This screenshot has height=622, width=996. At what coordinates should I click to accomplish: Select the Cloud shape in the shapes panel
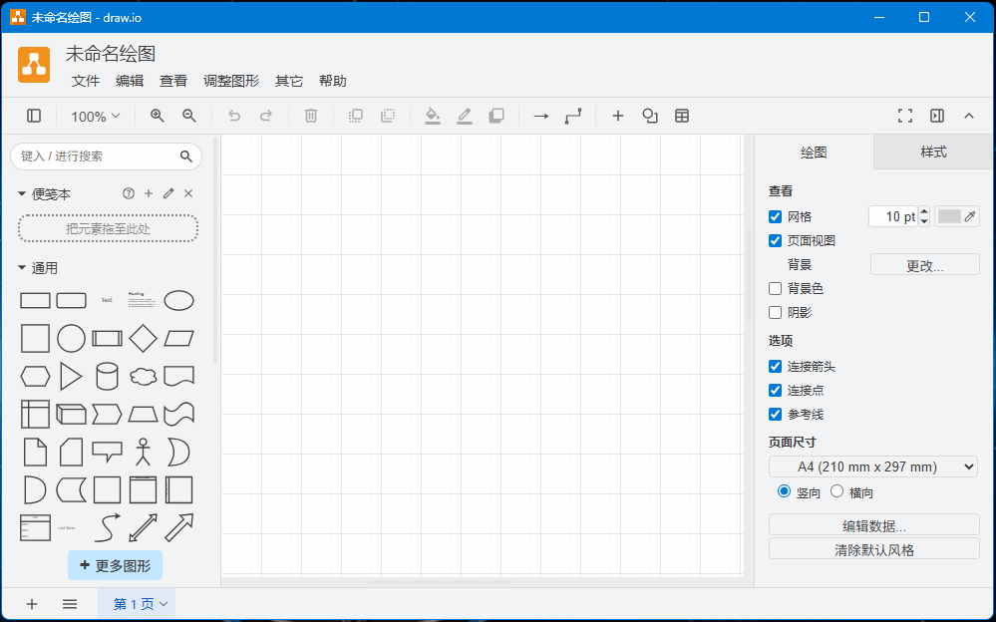click(x=143, y=376)
